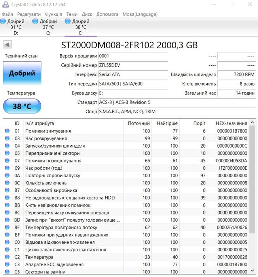
Task: Click the 7200 RPM spindle speed field
Action: pos(237,74)
